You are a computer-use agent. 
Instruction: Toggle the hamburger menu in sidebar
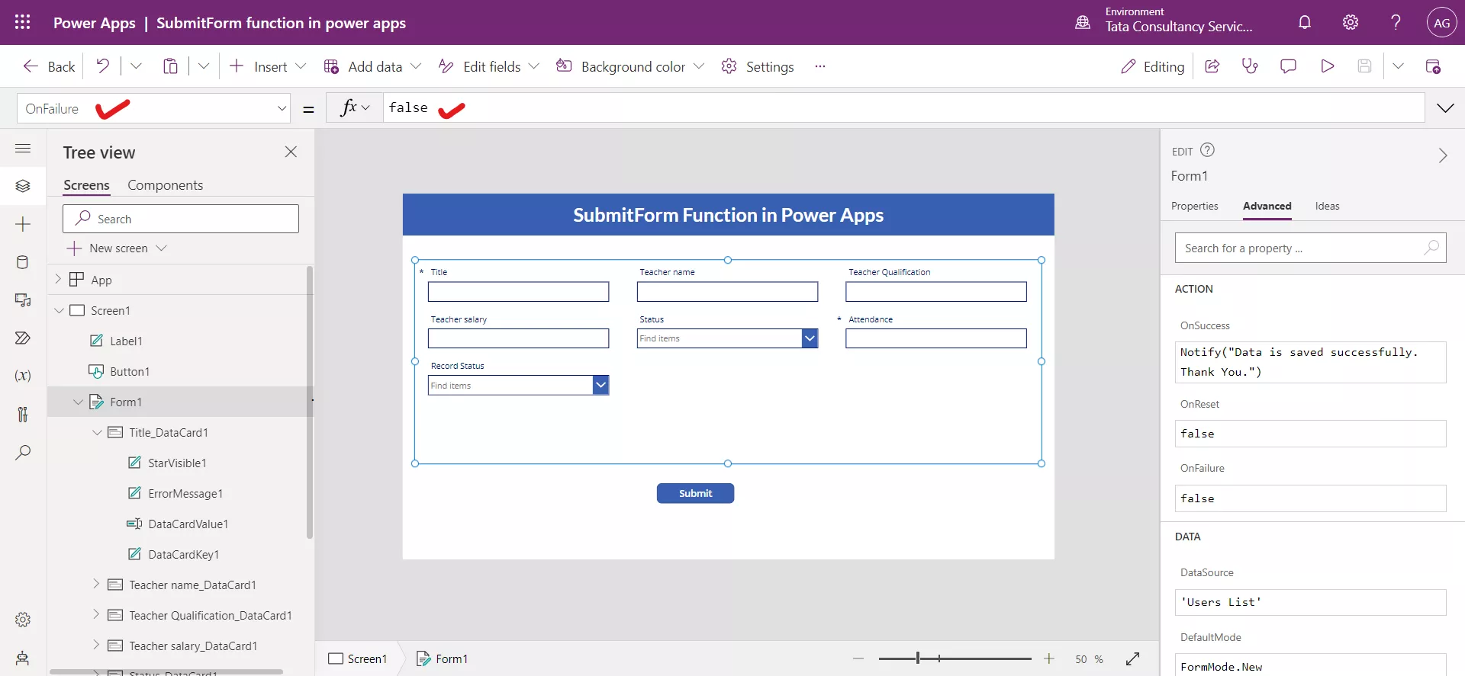coord(23,148)
